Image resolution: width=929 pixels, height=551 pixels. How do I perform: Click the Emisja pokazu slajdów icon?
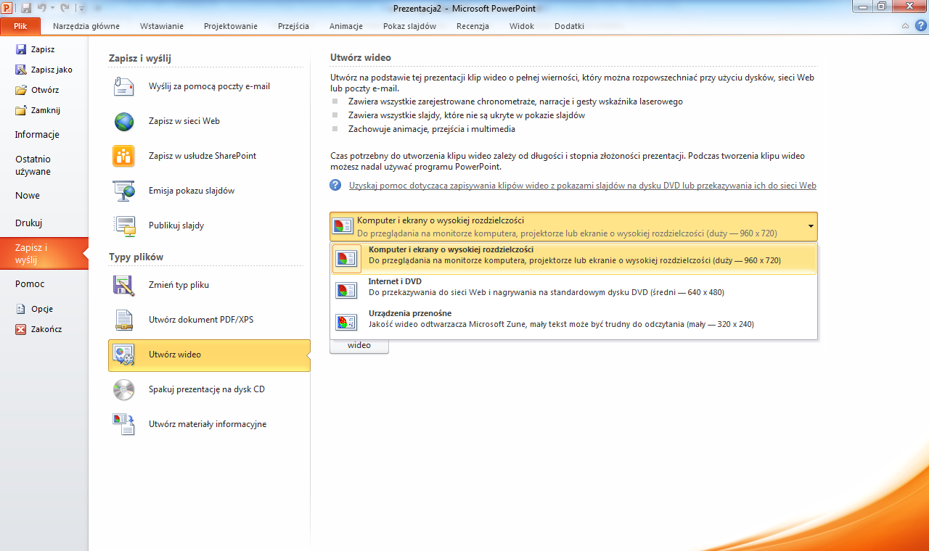point(124,191)
